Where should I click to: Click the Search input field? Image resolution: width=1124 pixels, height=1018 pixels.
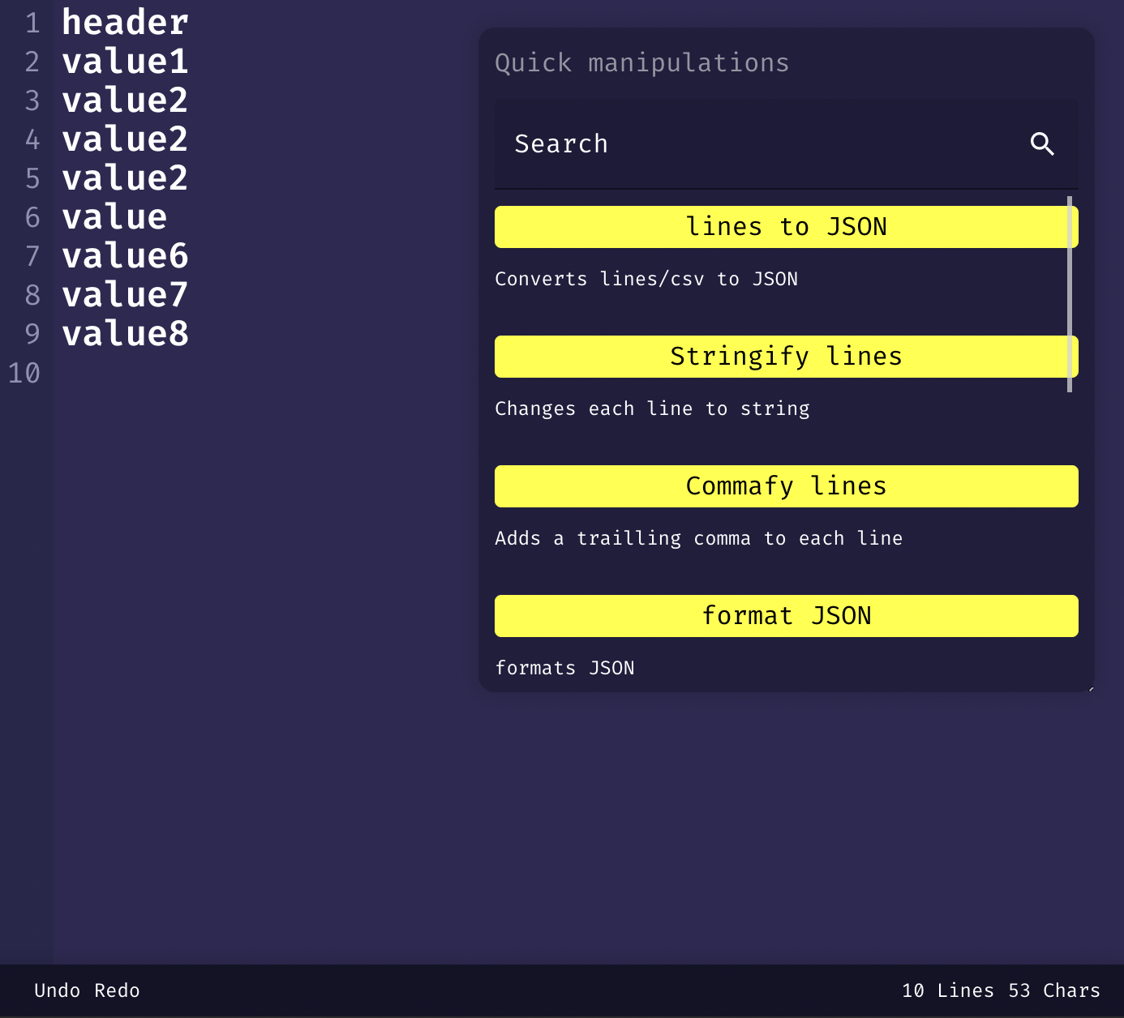click(x=730, y=143)
